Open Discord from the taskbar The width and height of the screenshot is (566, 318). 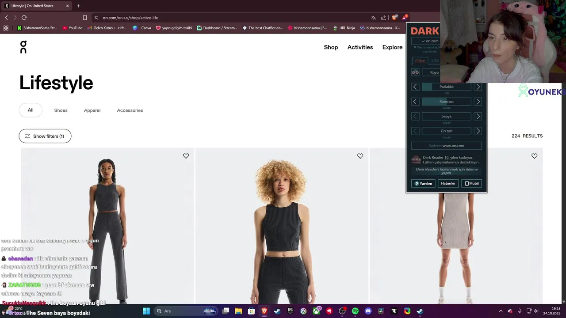368,311
